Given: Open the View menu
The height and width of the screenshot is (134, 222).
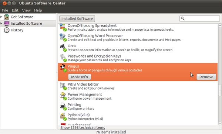Looking at the screenshot, I should point(26,10).
